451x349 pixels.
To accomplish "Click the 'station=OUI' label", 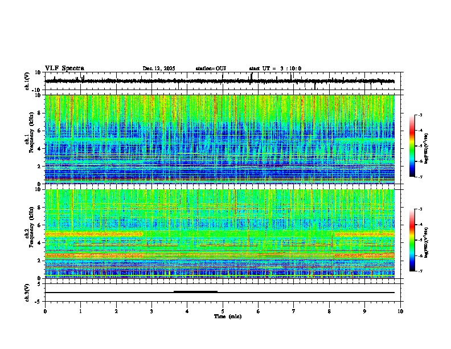I will [211, 68].
